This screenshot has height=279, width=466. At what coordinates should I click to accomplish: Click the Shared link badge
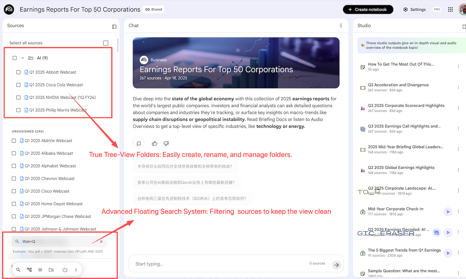pos(154,9)
